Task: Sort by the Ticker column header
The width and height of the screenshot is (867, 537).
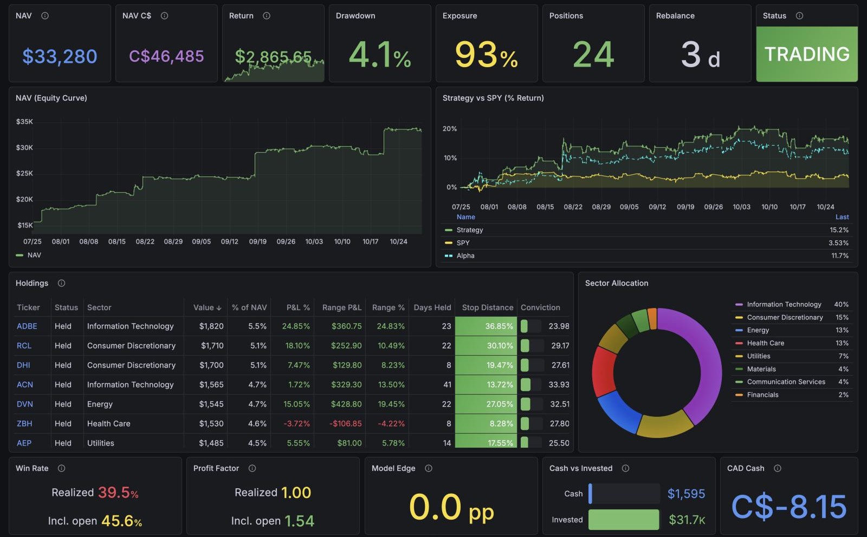Action: pos(28,307)
